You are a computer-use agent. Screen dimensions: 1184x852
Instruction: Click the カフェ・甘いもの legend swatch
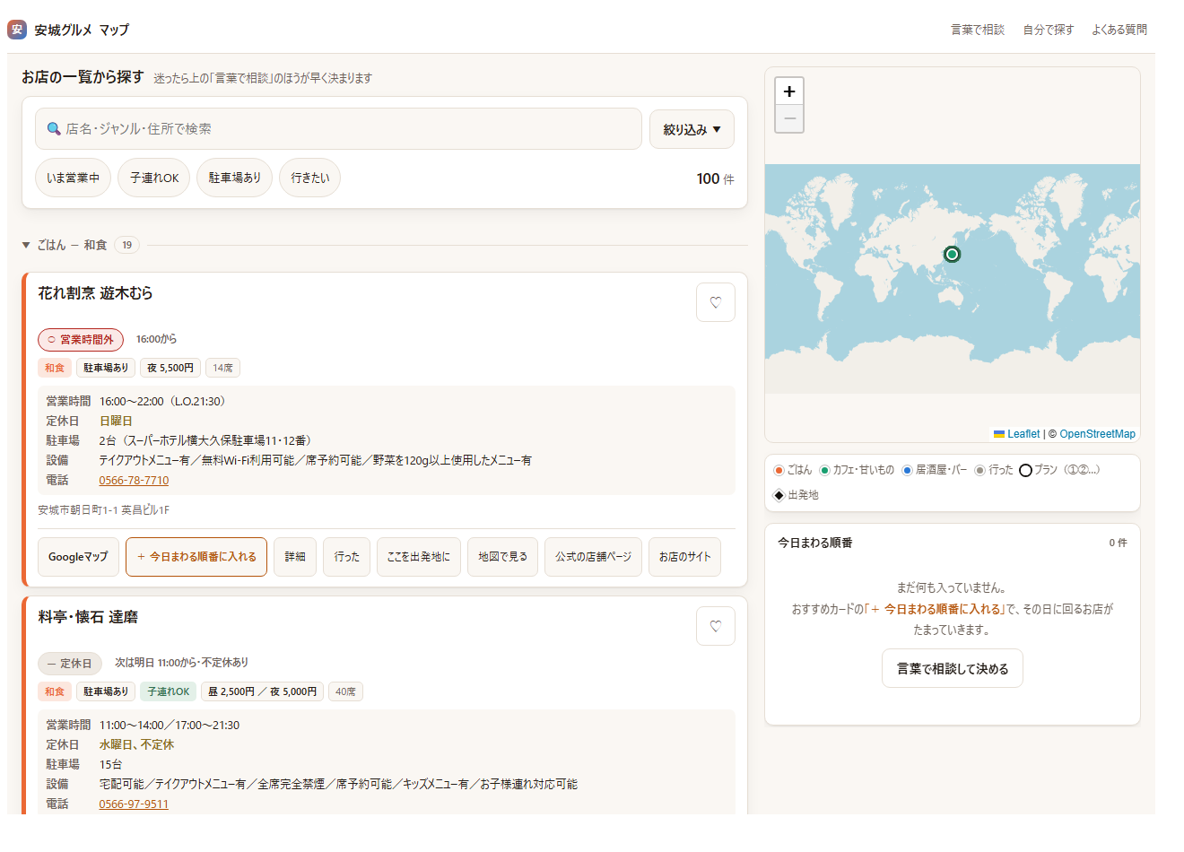[824, 470]
